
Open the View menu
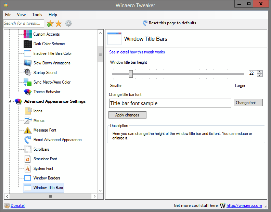[x=21, y=15]
